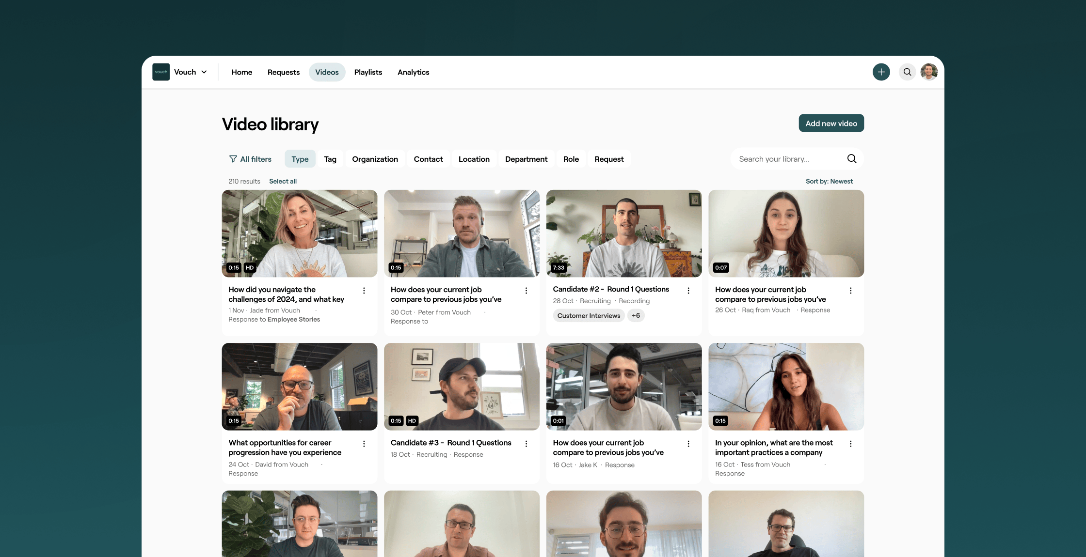Expand the Organization filter
Screen dimensions: 1086x557
(x=375, y=159)
